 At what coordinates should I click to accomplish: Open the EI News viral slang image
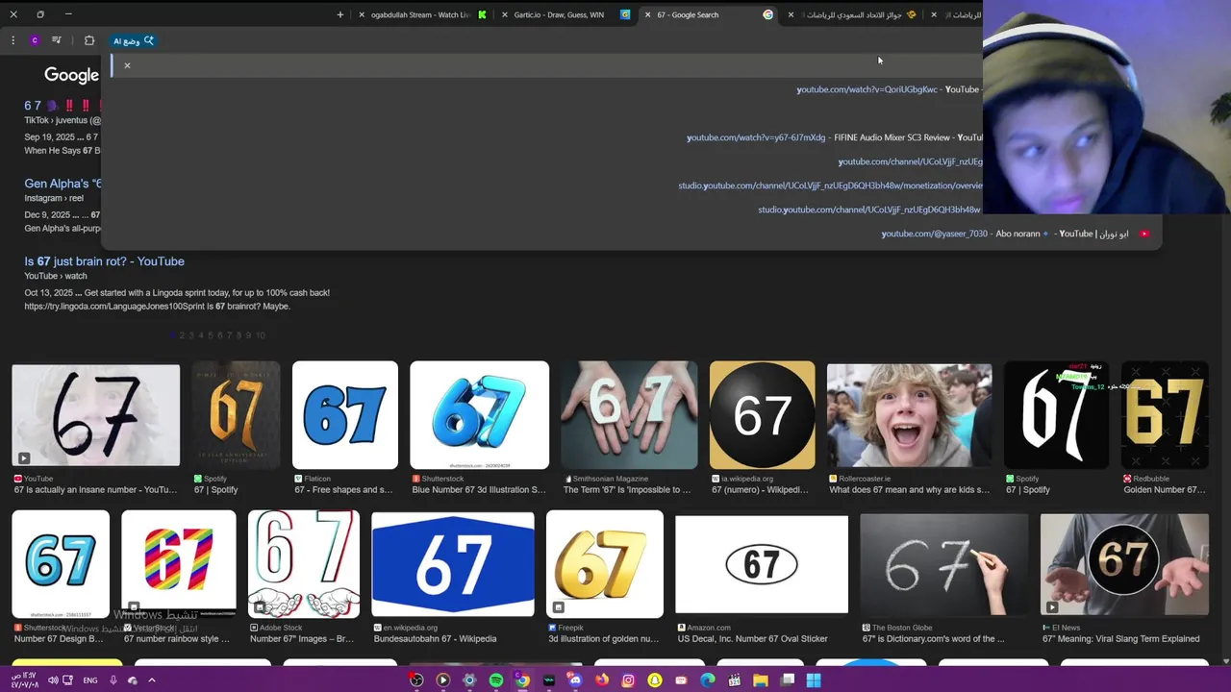pos(1124,564)
